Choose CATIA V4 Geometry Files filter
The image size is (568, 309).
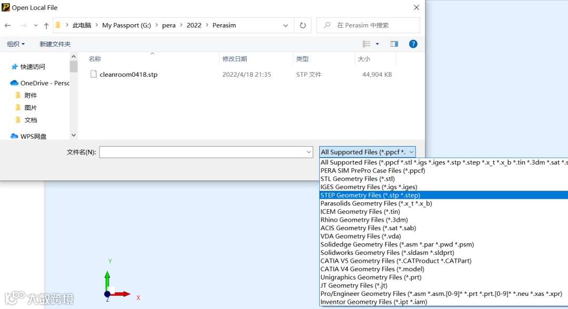pos(444,269)
